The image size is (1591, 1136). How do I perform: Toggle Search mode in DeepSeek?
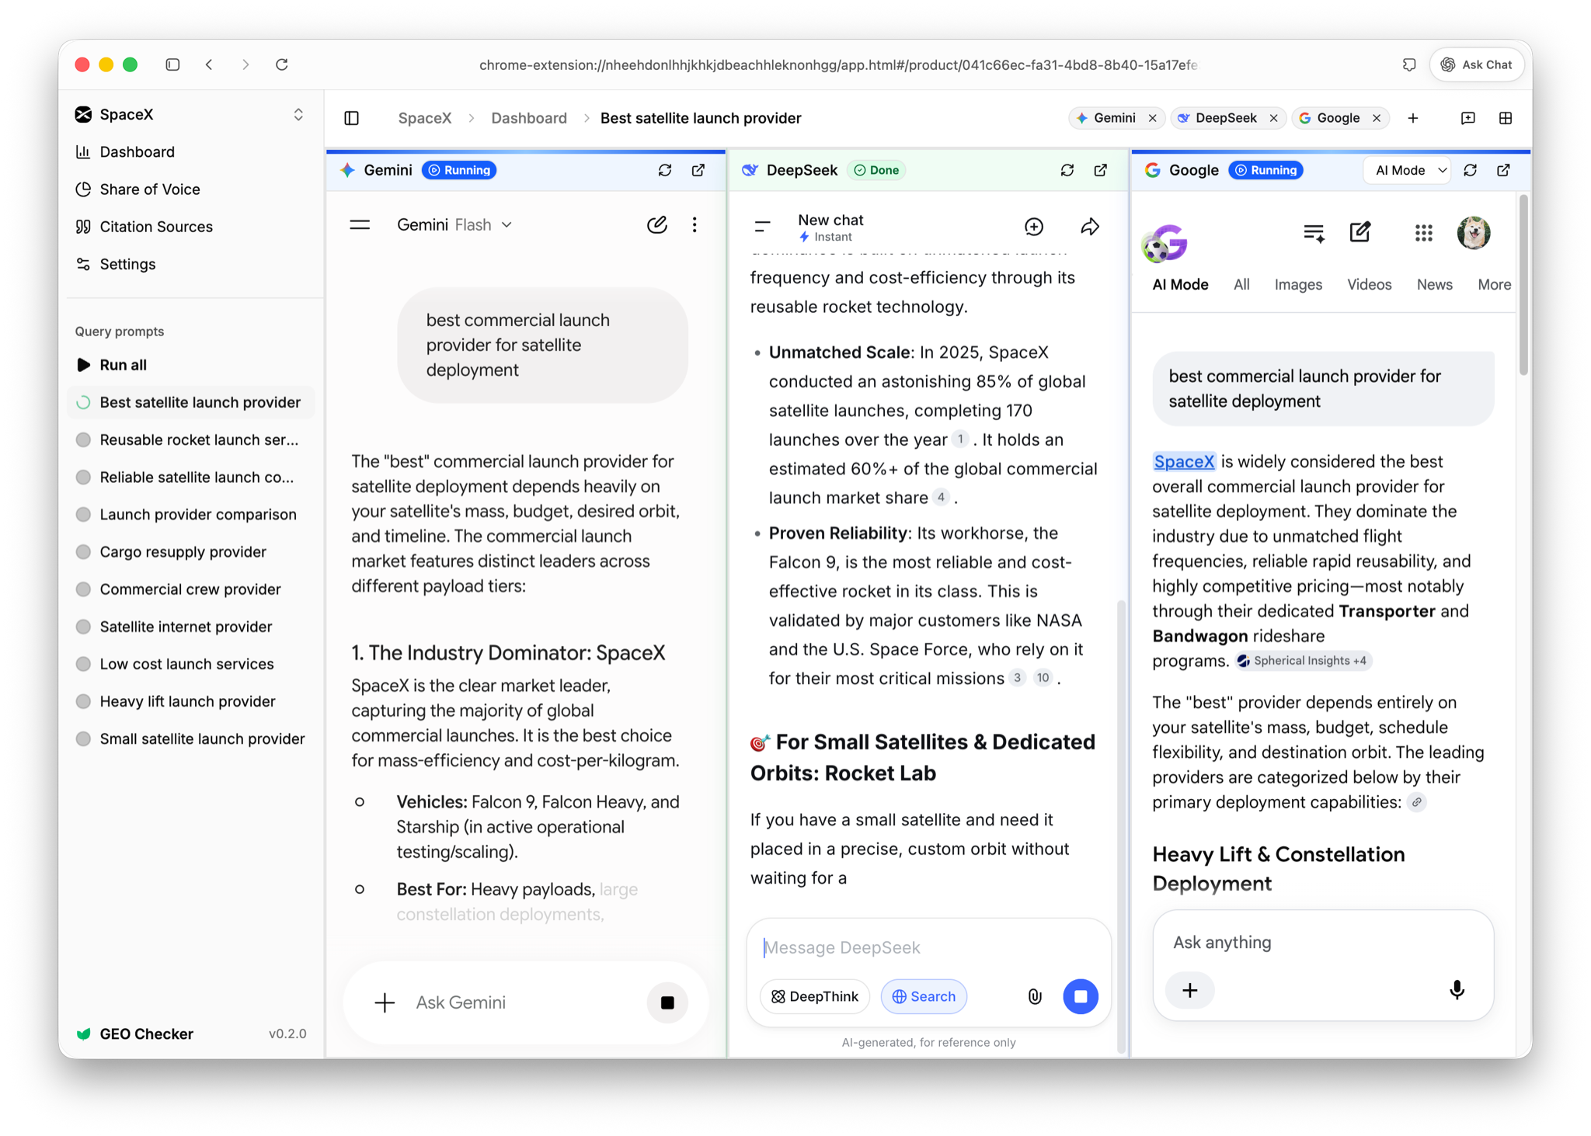tap(924, 996)
